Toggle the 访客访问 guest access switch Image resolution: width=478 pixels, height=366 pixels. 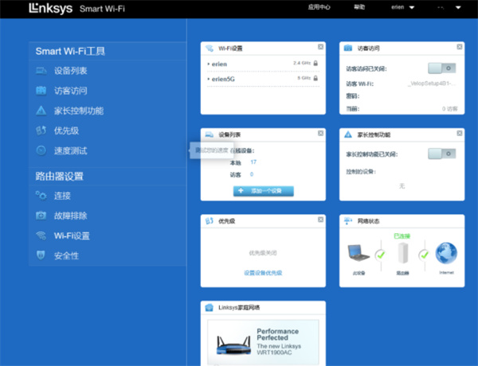pyautogui.click(x=441, y=68)
